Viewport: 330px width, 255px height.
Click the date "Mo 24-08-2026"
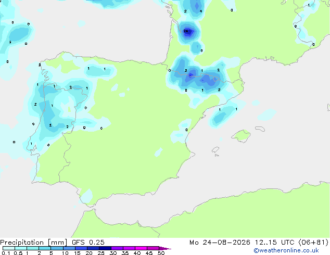(220, 243)
